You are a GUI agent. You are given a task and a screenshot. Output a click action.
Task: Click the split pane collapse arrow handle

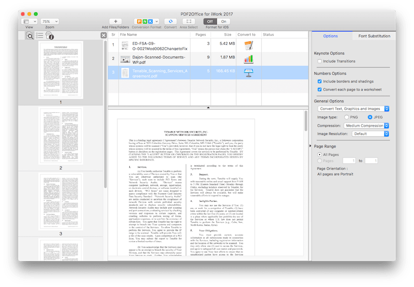(x=208, y=108)
